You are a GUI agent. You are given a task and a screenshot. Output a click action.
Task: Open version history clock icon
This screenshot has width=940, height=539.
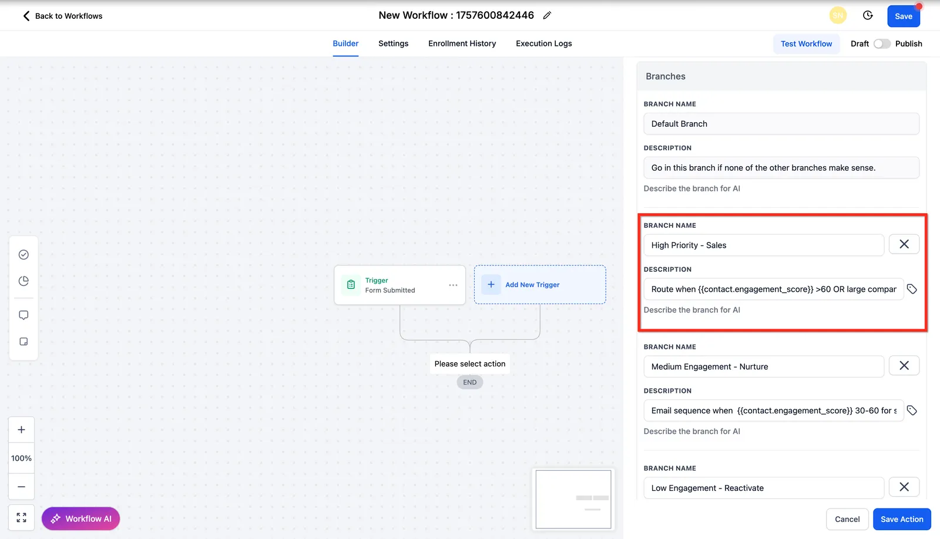tap(868, 15)
